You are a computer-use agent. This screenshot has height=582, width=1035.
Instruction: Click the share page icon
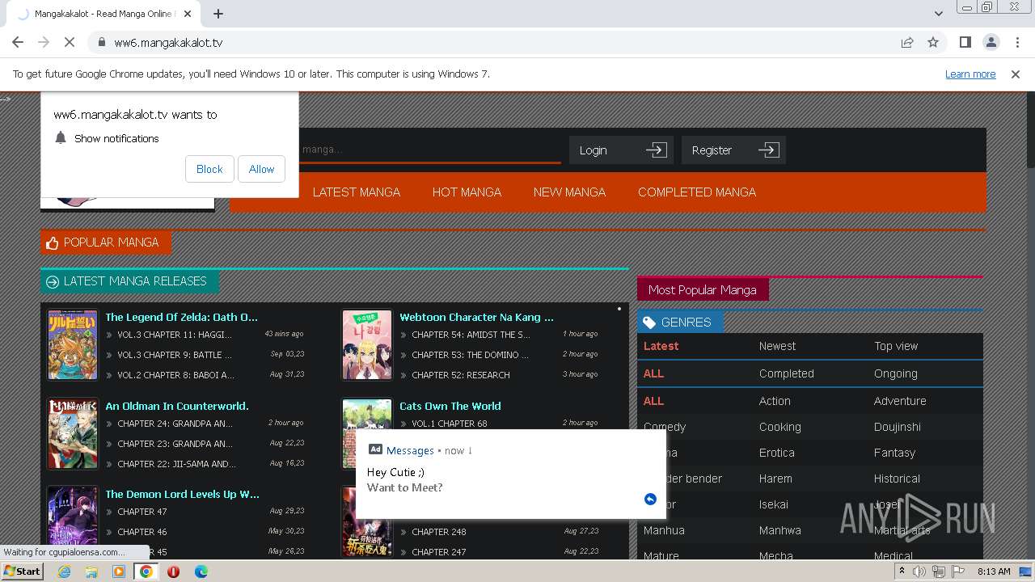coord(907,42)
